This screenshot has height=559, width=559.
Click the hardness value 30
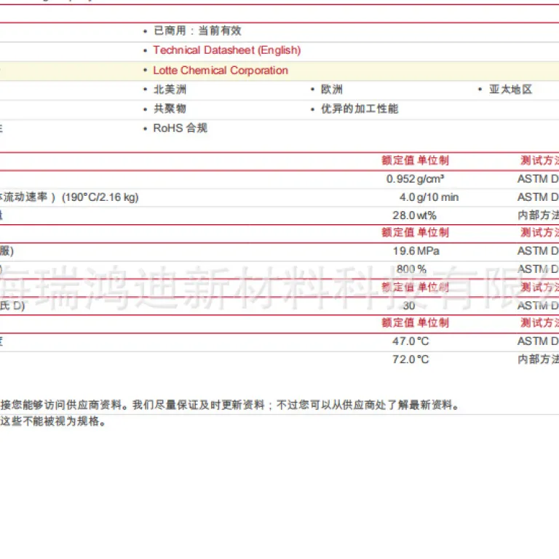(409, 306)
